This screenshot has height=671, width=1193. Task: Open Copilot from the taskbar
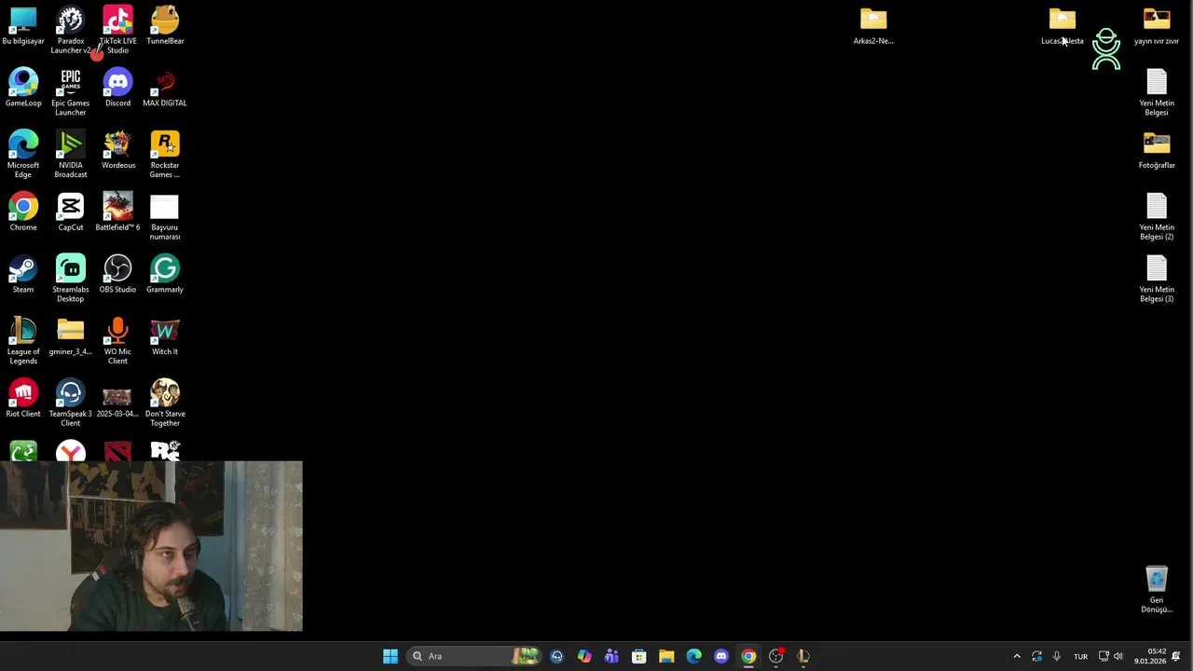click(584, 656)
